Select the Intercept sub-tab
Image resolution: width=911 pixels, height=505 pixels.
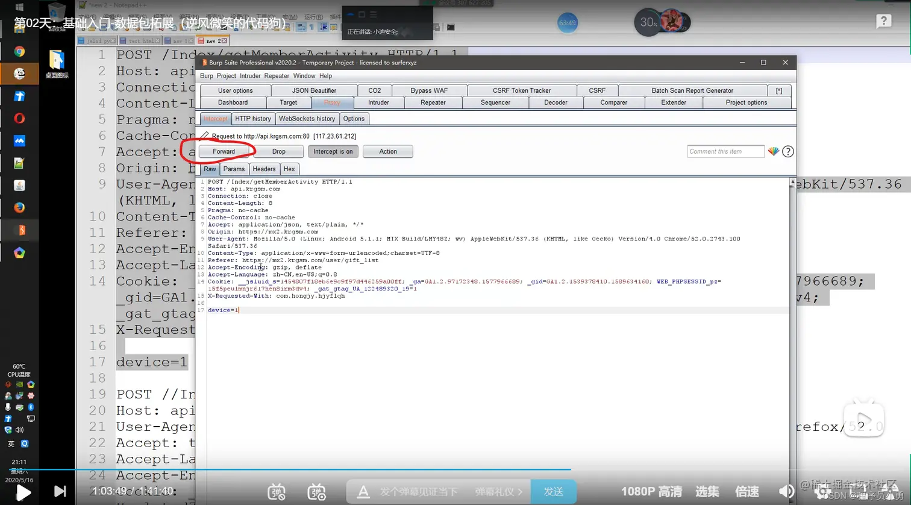pyautogui.click(x=215, y=119)
